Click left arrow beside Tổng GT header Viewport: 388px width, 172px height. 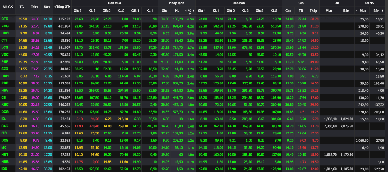55,7
